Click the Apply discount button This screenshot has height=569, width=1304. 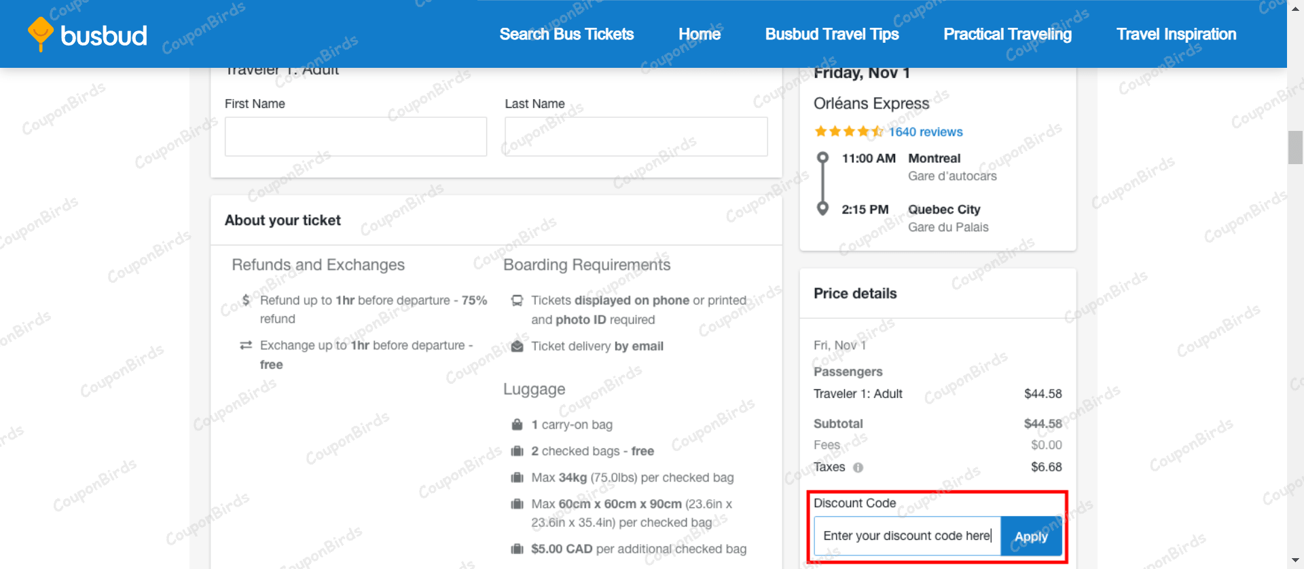[1031, 536]
